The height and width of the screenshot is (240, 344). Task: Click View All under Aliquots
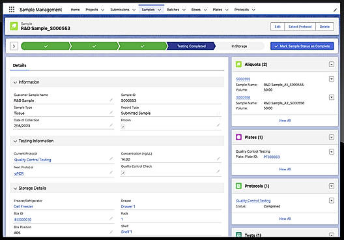coord(285,121)
